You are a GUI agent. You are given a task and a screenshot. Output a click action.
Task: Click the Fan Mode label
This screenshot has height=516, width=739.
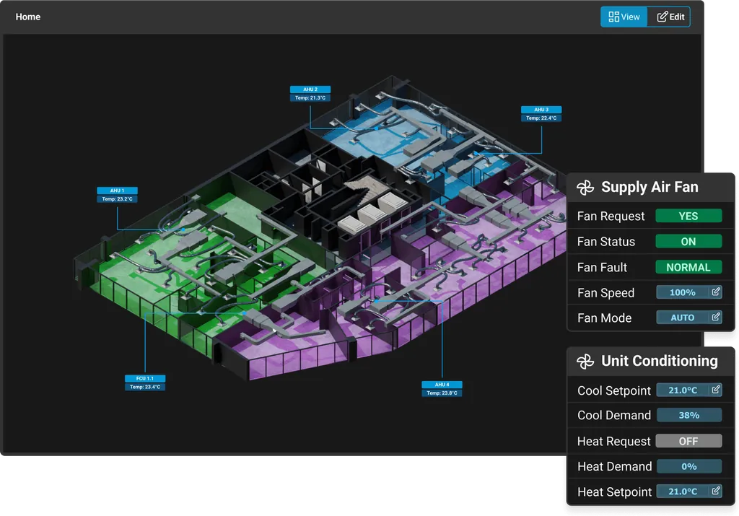[604, 318]
